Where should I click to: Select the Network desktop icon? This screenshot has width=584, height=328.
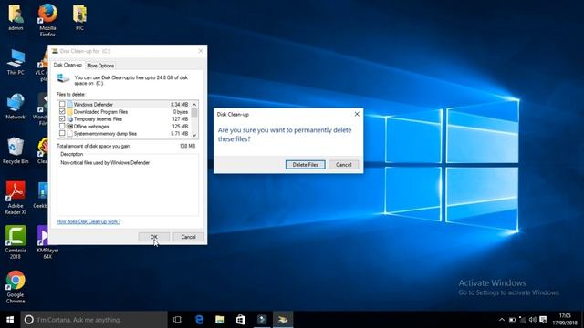[x=16, y=107]
